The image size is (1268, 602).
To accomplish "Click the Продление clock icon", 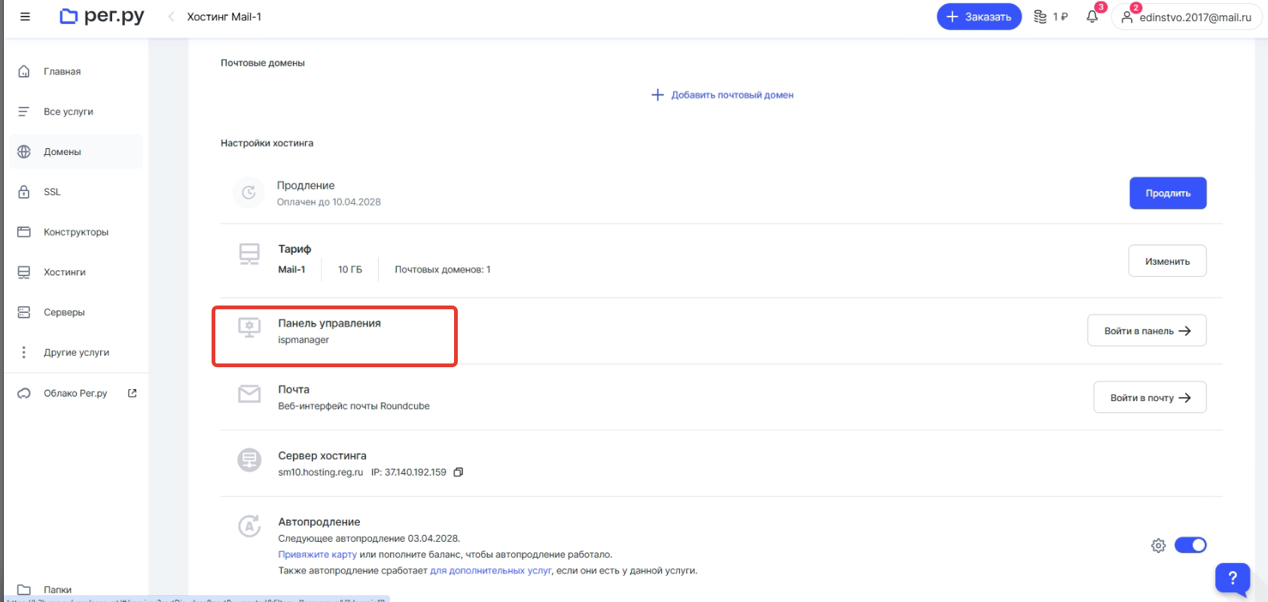I will [x=248, y=193].
